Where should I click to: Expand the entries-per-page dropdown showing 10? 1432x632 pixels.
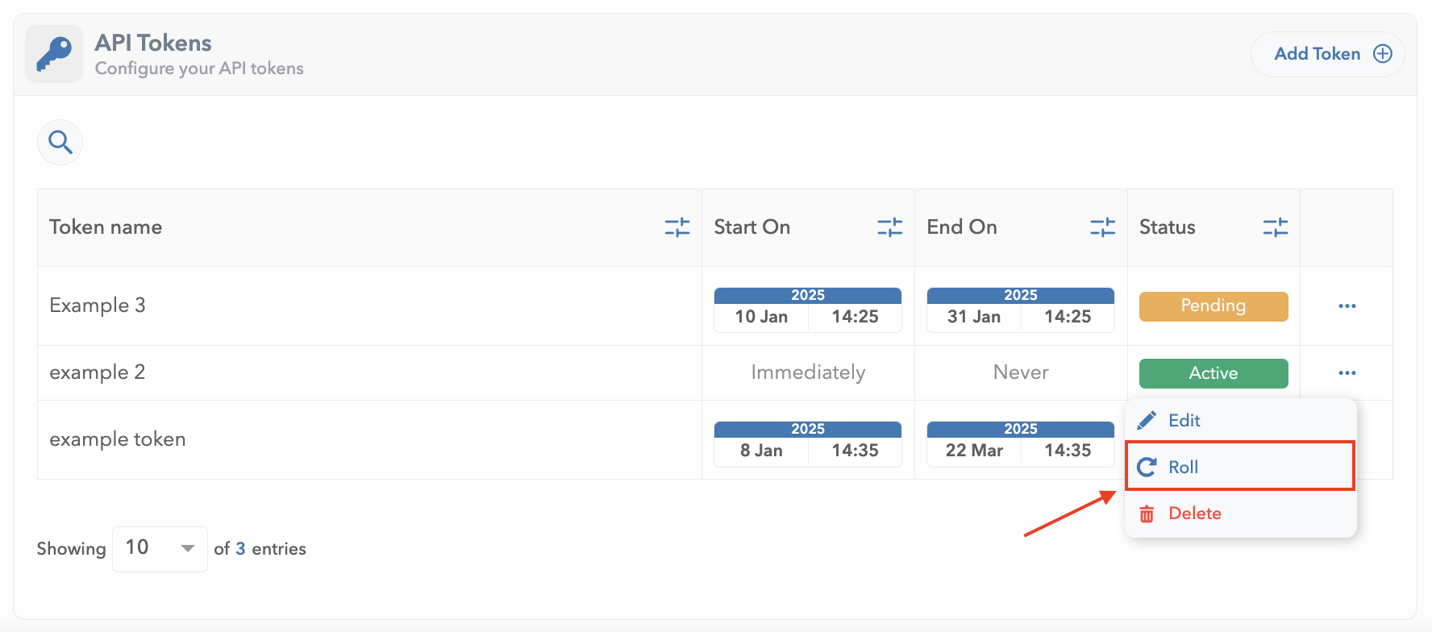pos(160,549)
